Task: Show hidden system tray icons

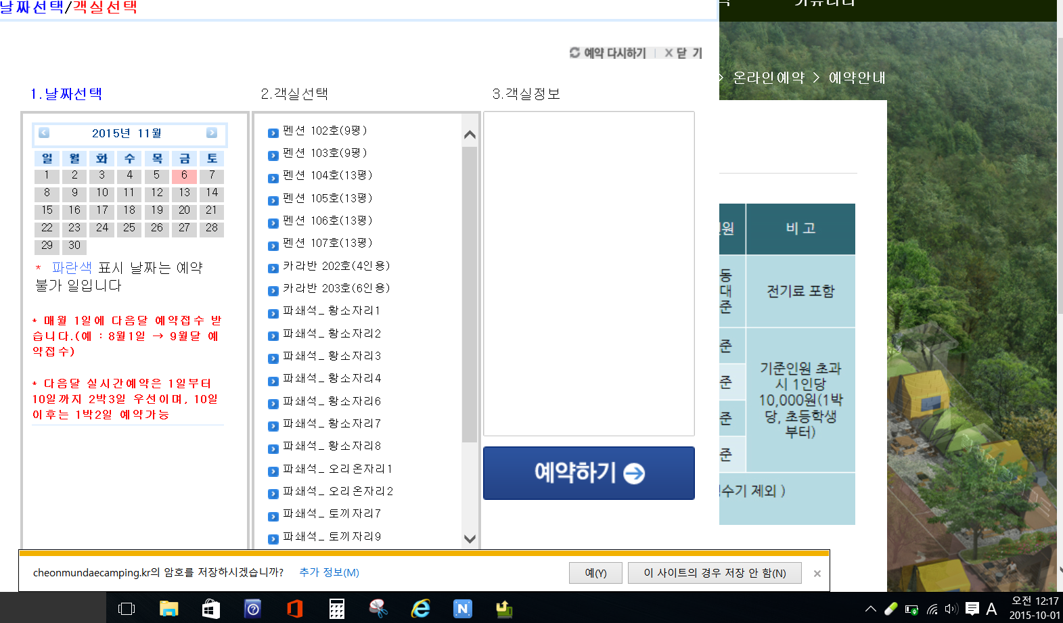Action: click(x=870, y=609)
